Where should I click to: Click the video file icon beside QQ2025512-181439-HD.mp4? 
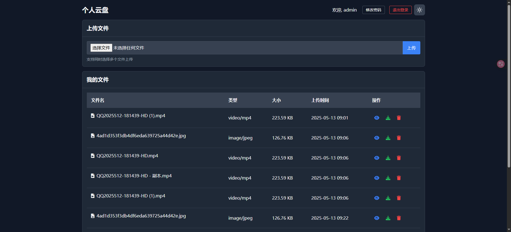[x=93, y=156]
